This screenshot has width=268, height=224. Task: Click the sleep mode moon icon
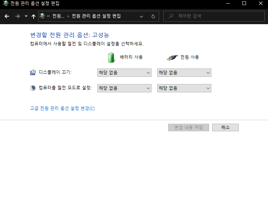33,88
